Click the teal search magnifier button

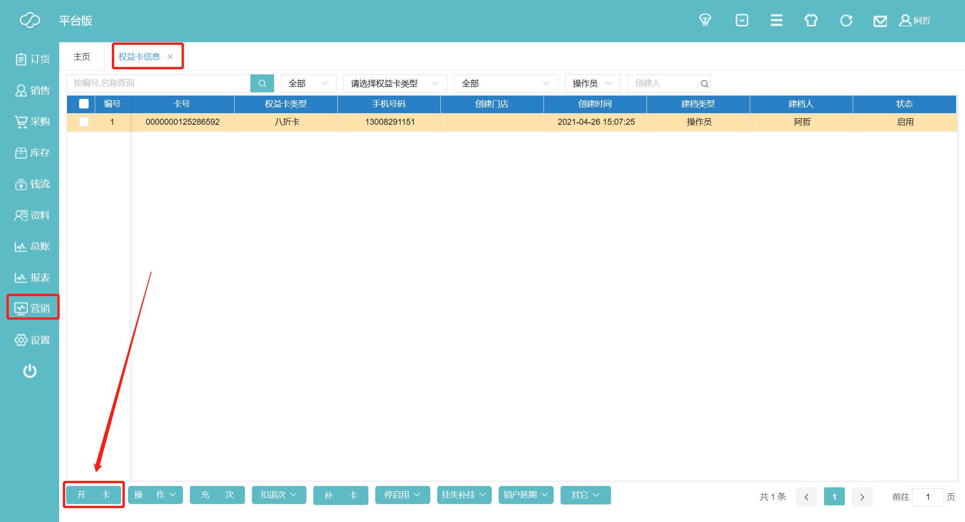coord(262,83)
